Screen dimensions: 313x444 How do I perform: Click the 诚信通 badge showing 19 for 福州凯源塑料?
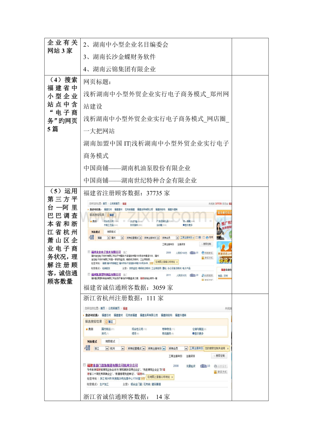click(193, 275)
